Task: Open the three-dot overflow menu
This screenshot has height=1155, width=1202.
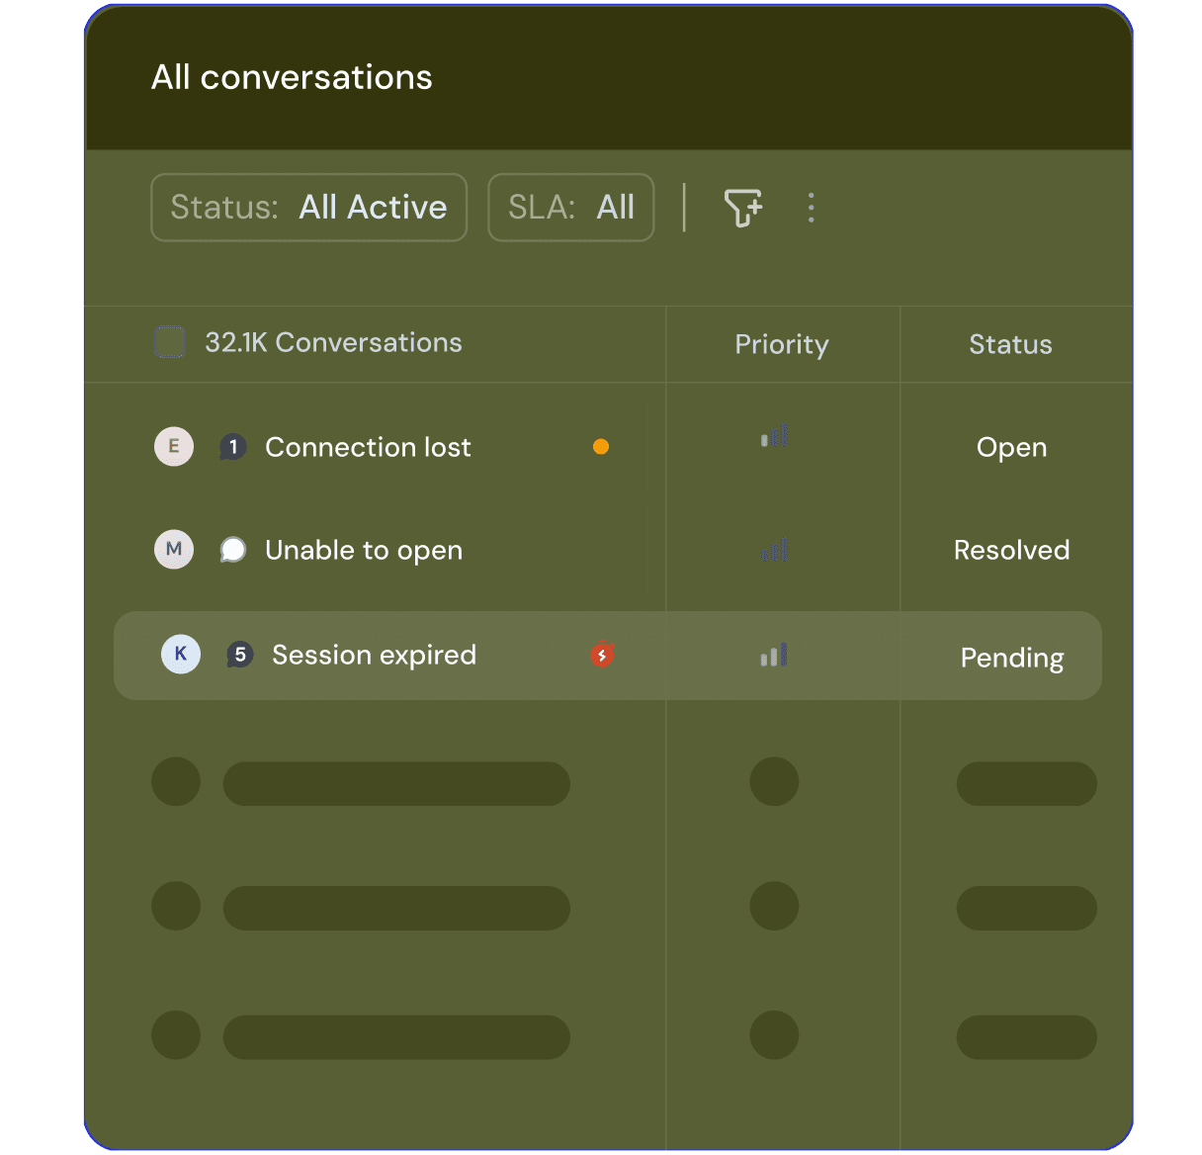Action: [x=811, y=208]
